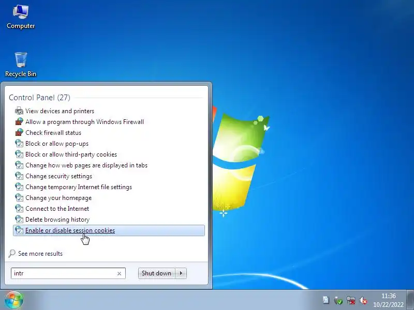This screenshot has height=310, width=414.
Task: Click the icon beside Connect to the Internet
Action: pyautogui.click(x=19, y=208)
